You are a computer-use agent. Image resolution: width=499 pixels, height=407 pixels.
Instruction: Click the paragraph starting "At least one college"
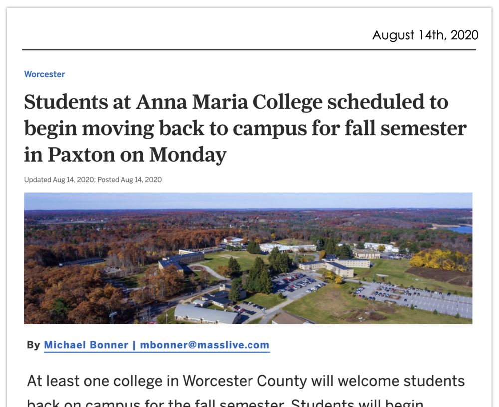(x=246, y=381)
